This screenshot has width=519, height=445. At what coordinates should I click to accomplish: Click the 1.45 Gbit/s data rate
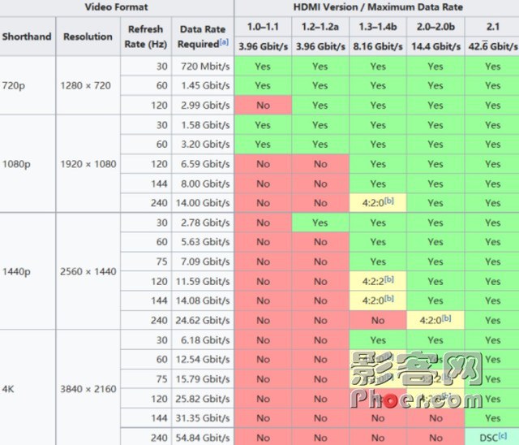pyautogui.click(x=205, y=86)
